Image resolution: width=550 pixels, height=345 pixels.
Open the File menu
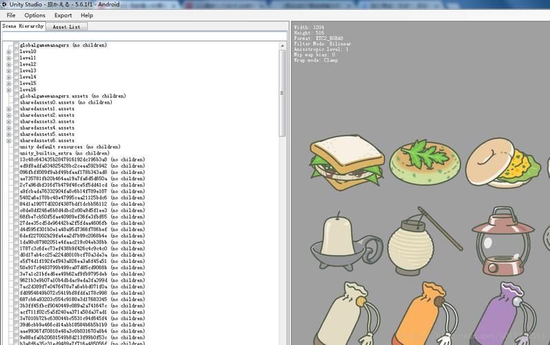pyautogui.click(x=11, y=15)
